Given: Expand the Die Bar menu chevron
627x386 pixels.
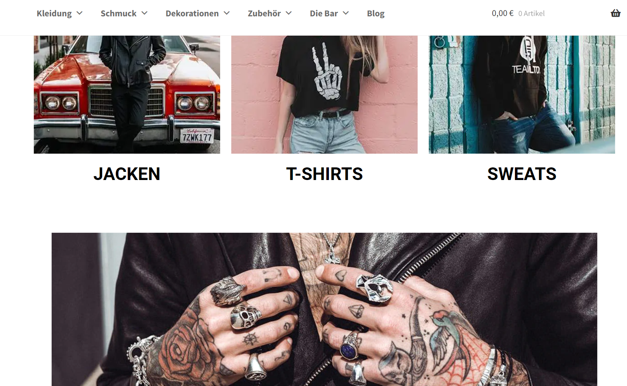Looking at the screenshot, I should (346, 13).
